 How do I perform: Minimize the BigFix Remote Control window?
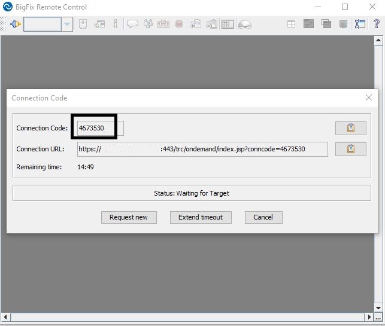pyautogui.click(x=318, y=7)
